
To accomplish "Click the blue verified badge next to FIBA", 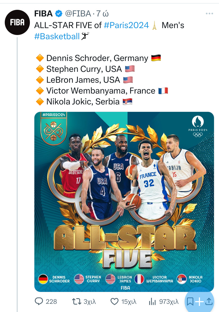I will click(58, 14).
